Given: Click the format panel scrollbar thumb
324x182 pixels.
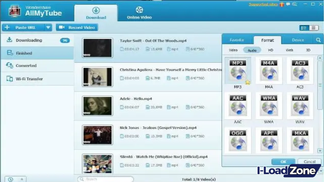Looking at the screenshot, I should [320, 85].
